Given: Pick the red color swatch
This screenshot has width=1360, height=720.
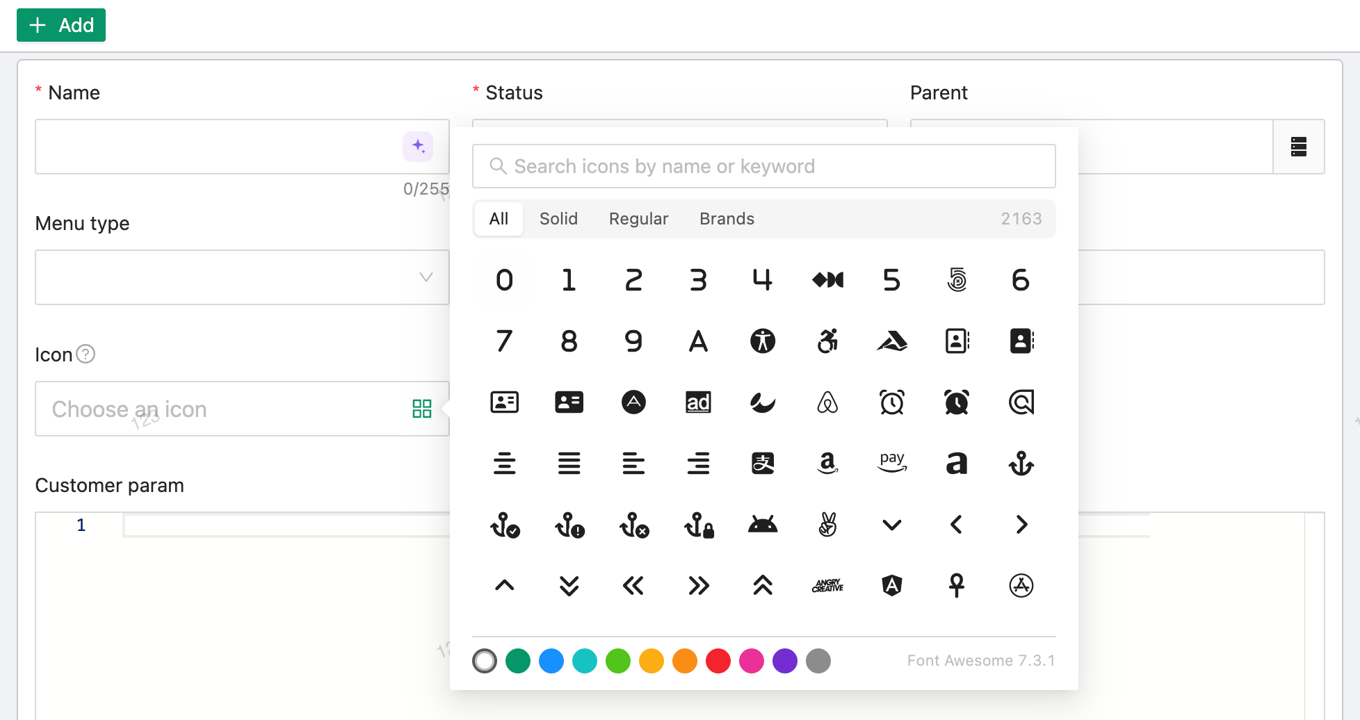Looking at the screenshot, I should coord(718,661).
